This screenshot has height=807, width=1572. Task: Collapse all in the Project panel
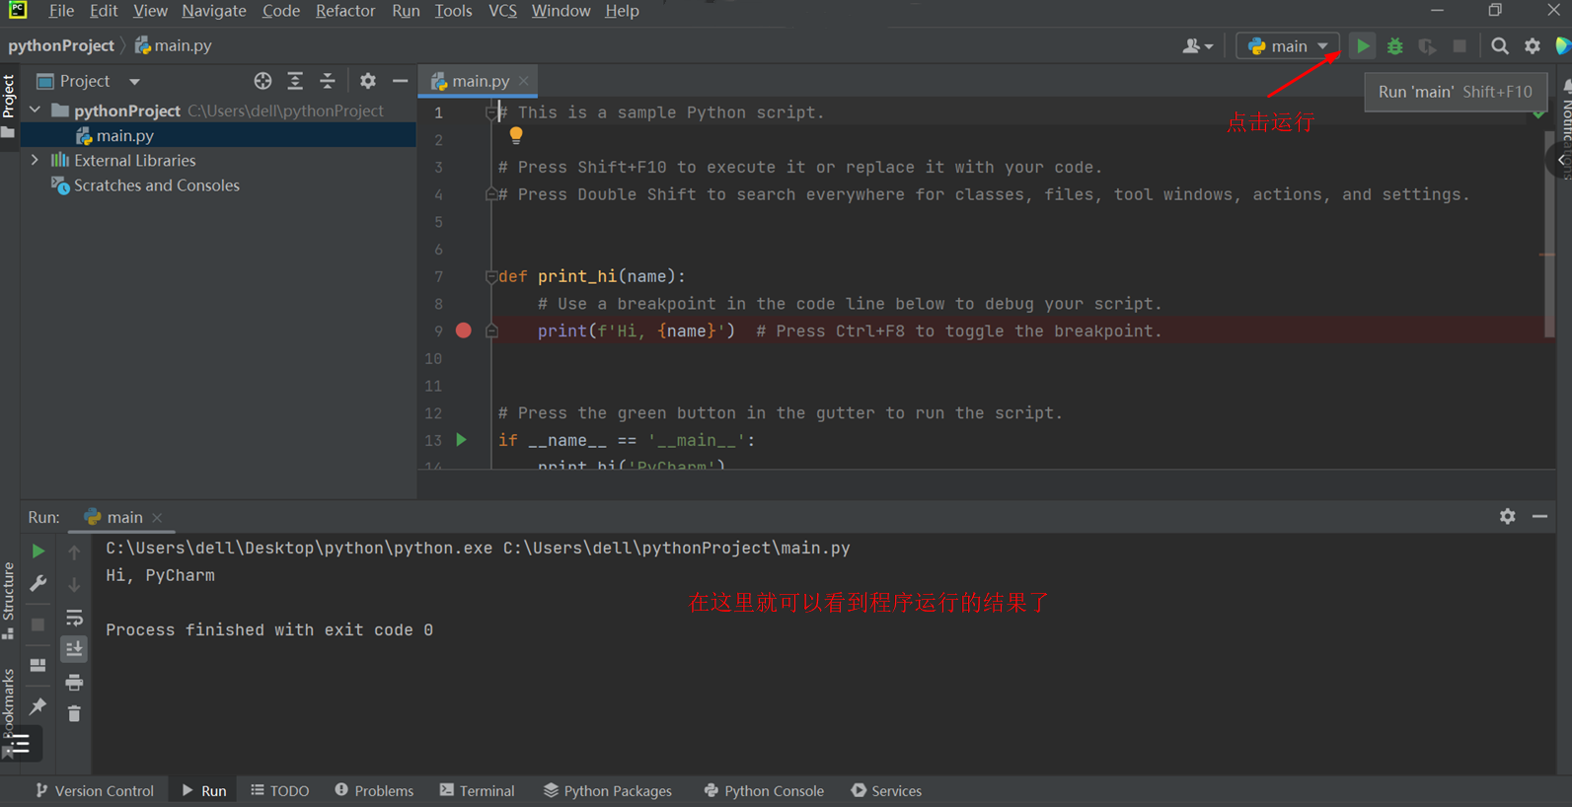(x=328, y=81)
